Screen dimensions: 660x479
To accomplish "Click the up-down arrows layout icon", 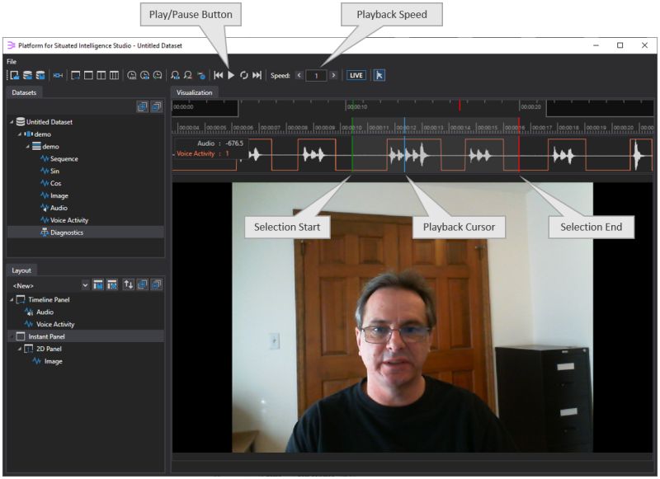I will (x=129, y=284).
